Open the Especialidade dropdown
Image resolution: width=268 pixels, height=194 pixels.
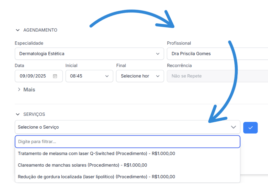(85, 54)
